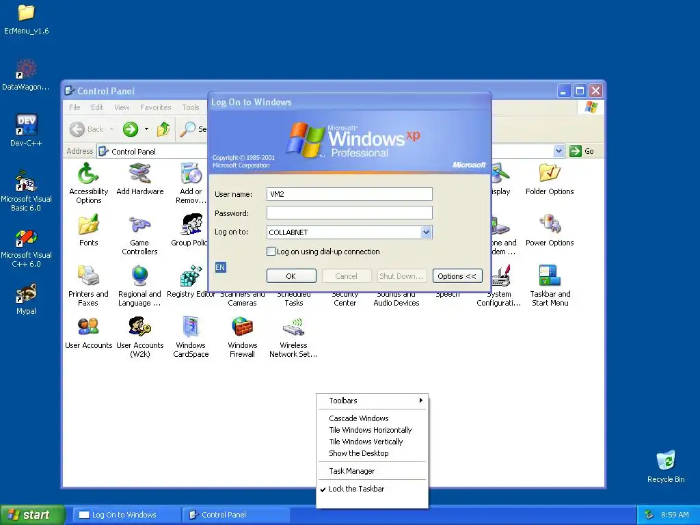Enable Log on using dial-up connection
The image size is (700, 525).
tap(271, 252)
